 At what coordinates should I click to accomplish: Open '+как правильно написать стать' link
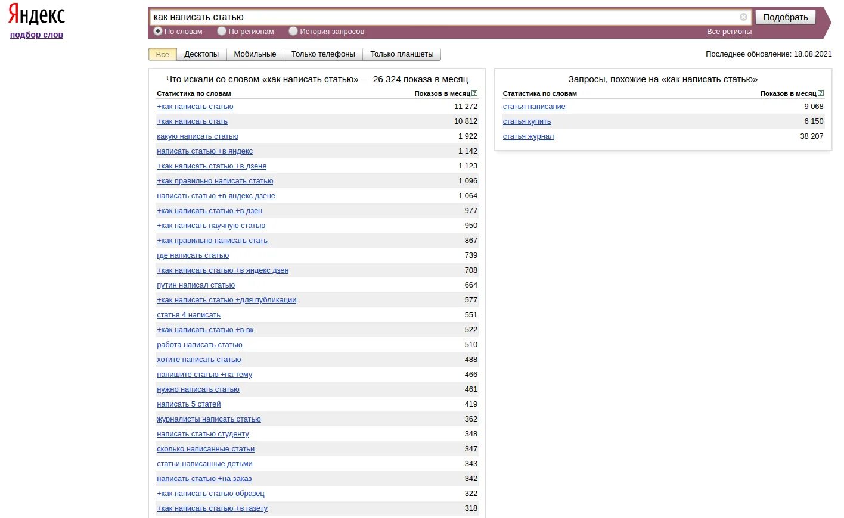(212, 241)
